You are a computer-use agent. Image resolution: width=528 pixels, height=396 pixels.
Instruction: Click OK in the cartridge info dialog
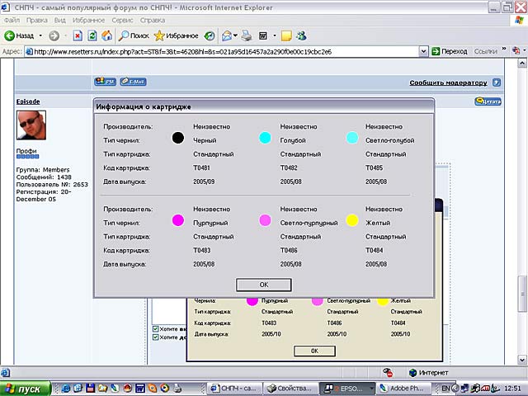pos(264,285)
